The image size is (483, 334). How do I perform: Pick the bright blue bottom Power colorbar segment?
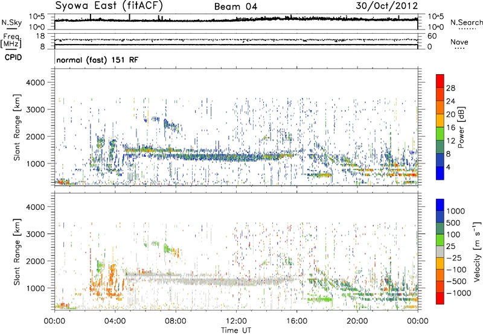pyautogui.click(x=440, y=173)
